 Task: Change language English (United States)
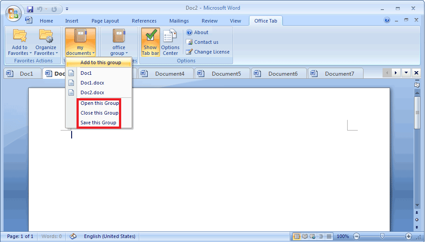(110, 236)
